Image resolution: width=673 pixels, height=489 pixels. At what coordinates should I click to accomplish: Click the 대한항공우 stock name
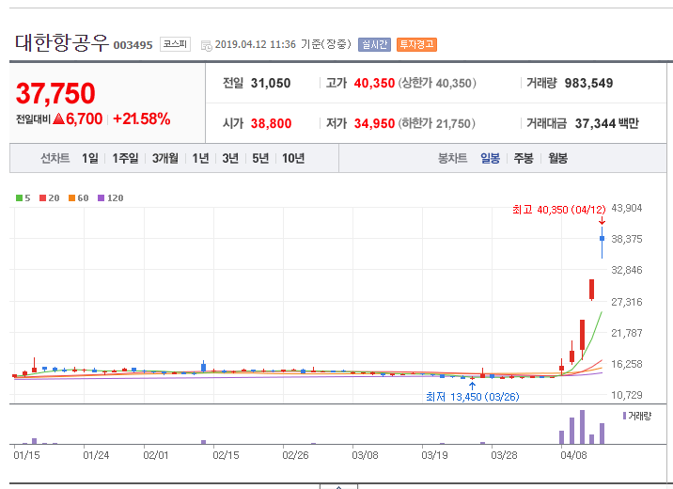[x=62, y=43]
